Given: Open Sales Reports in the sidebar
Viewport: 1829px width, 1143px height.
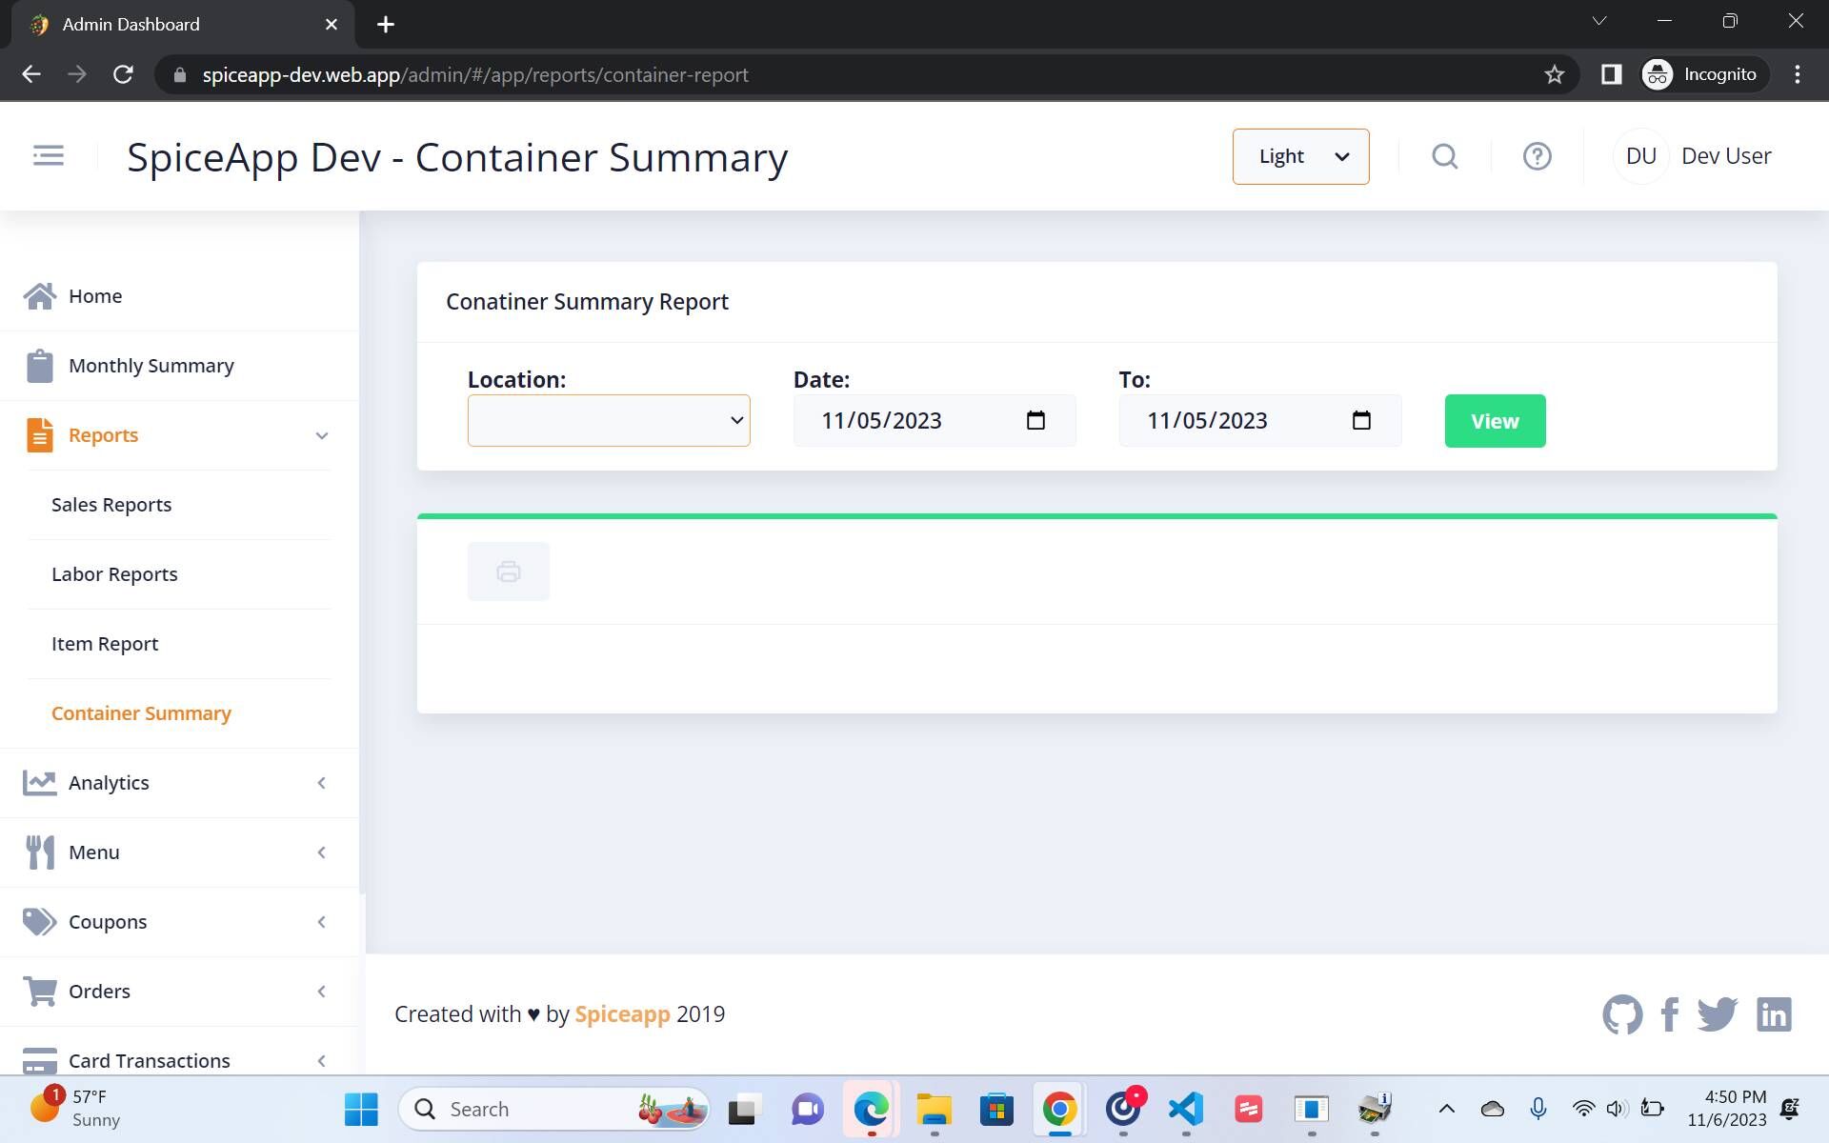Looking at the screenshot, I should pos(111,505).
